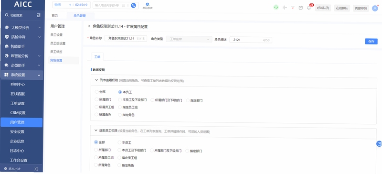The width and height of the screenshot is (382, 174).
Task: Collapse 系统设置 using its up chevron
Action: (x=39, y=75)
